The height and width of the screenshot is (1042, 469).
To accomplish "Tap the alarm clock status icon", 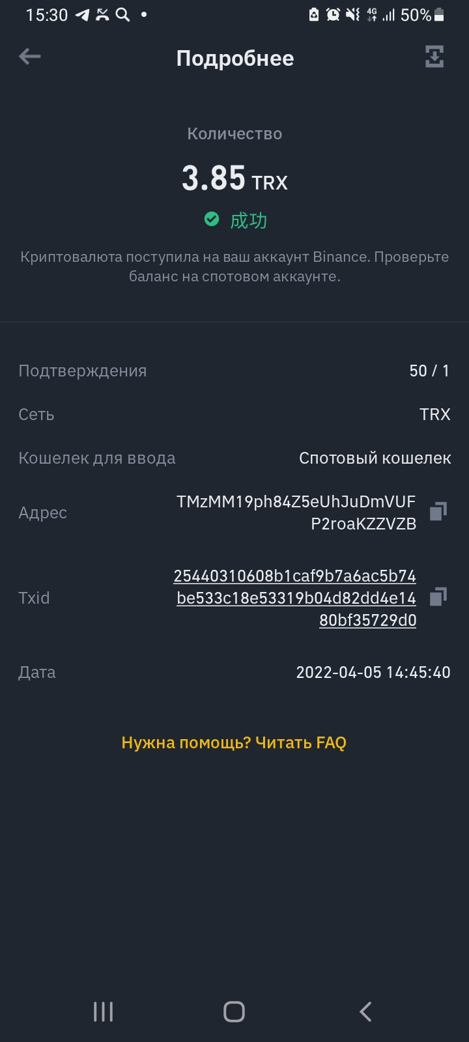I will click(333, 15).
